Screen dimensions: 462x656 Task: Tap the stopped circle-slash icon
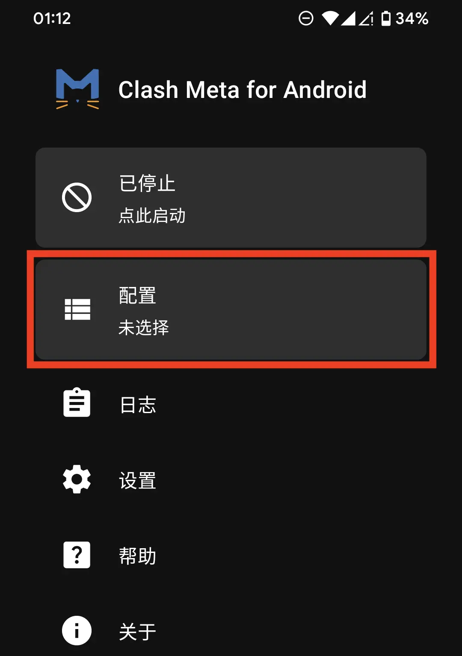pyautogui.click(x=77, y=198)
